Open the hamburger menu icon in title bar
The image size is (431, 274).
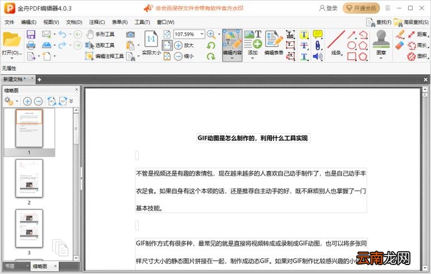point(387,8)
